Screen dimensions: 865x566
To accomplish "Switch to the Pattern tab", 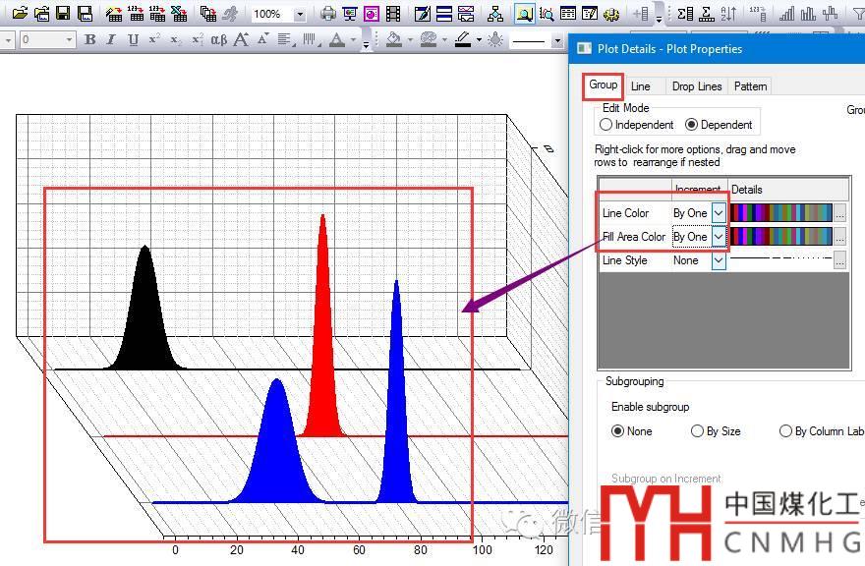I will (x=750, y=86).
